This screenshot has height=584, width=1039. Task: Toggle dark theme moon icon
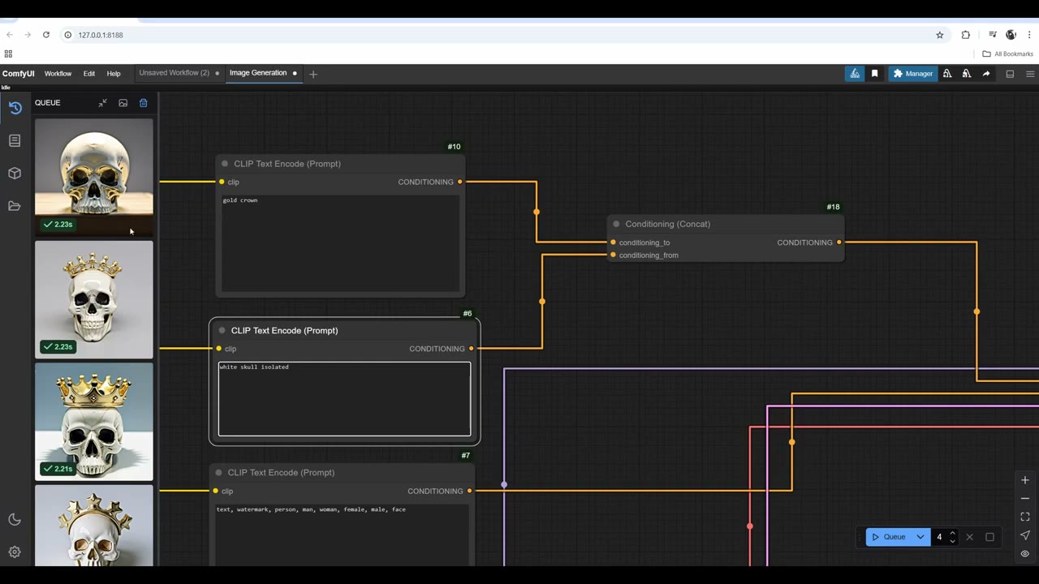point(15,520)
